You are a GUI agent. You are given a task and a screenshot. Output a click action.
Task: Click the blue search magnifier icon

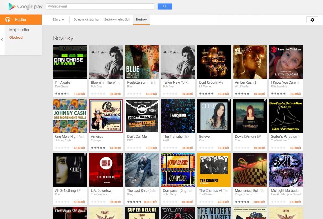tap(165, 6)
